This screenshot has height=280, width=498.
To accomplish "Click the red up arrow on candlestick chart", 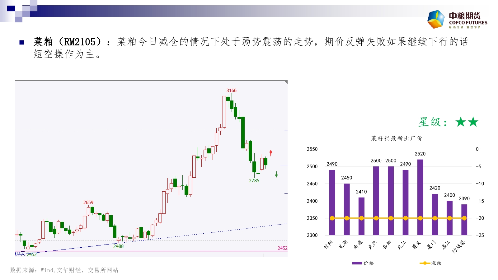I will tap(271, 153).
